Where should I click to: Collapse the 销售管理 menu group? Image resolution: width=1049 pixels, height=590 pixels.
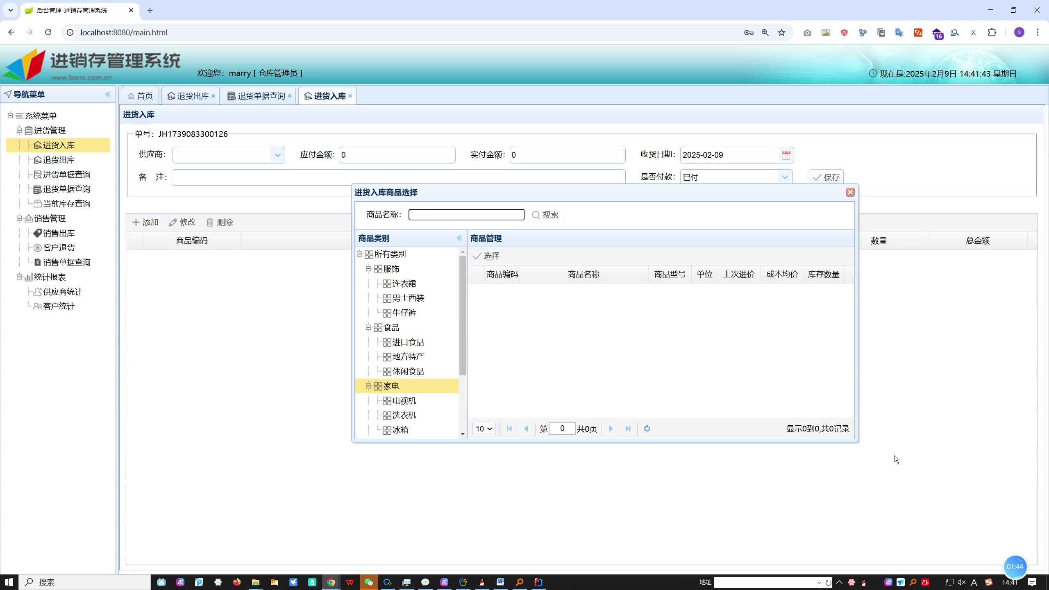(19, 218)
